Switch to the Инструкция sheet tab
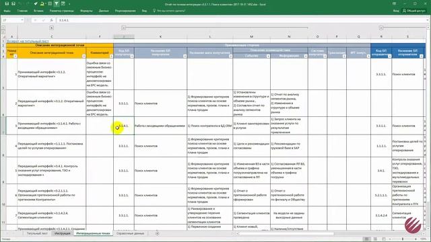431x242 pixels. pos(63,233)
